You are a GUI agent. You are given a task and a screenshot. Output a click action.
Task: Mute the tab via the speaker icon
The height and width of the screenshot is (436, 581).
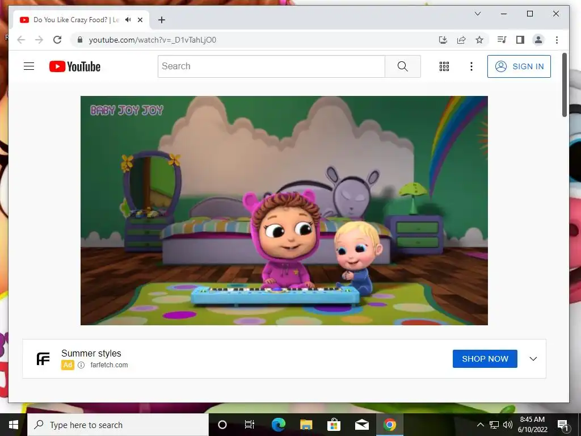pyautogui.click(x=128, y=20)
